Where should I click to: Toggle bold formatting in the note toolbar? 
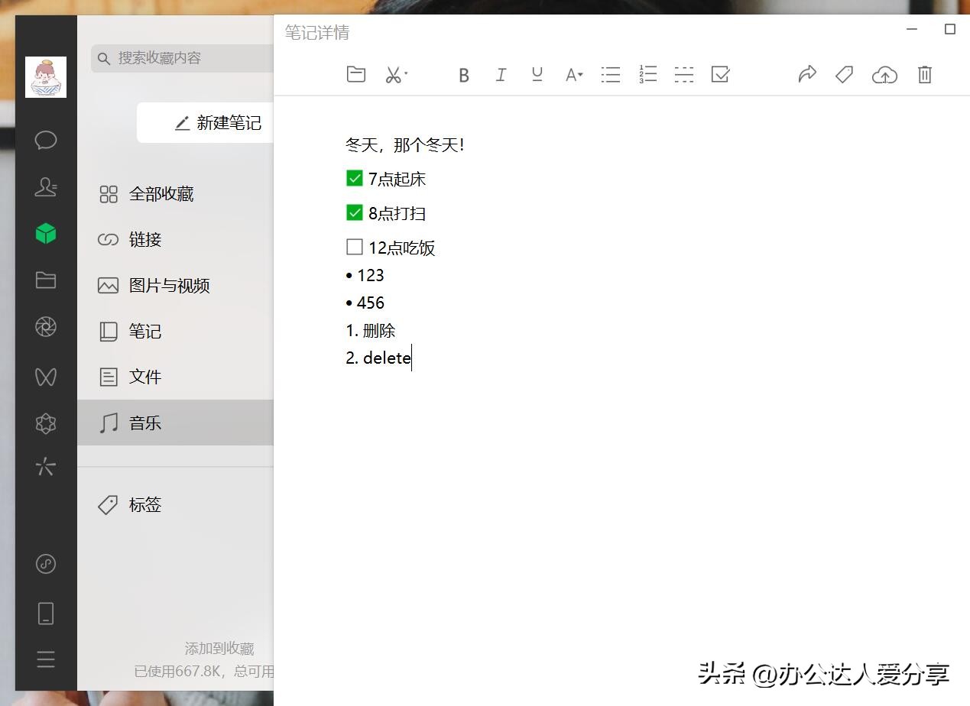tap(464, 74)
